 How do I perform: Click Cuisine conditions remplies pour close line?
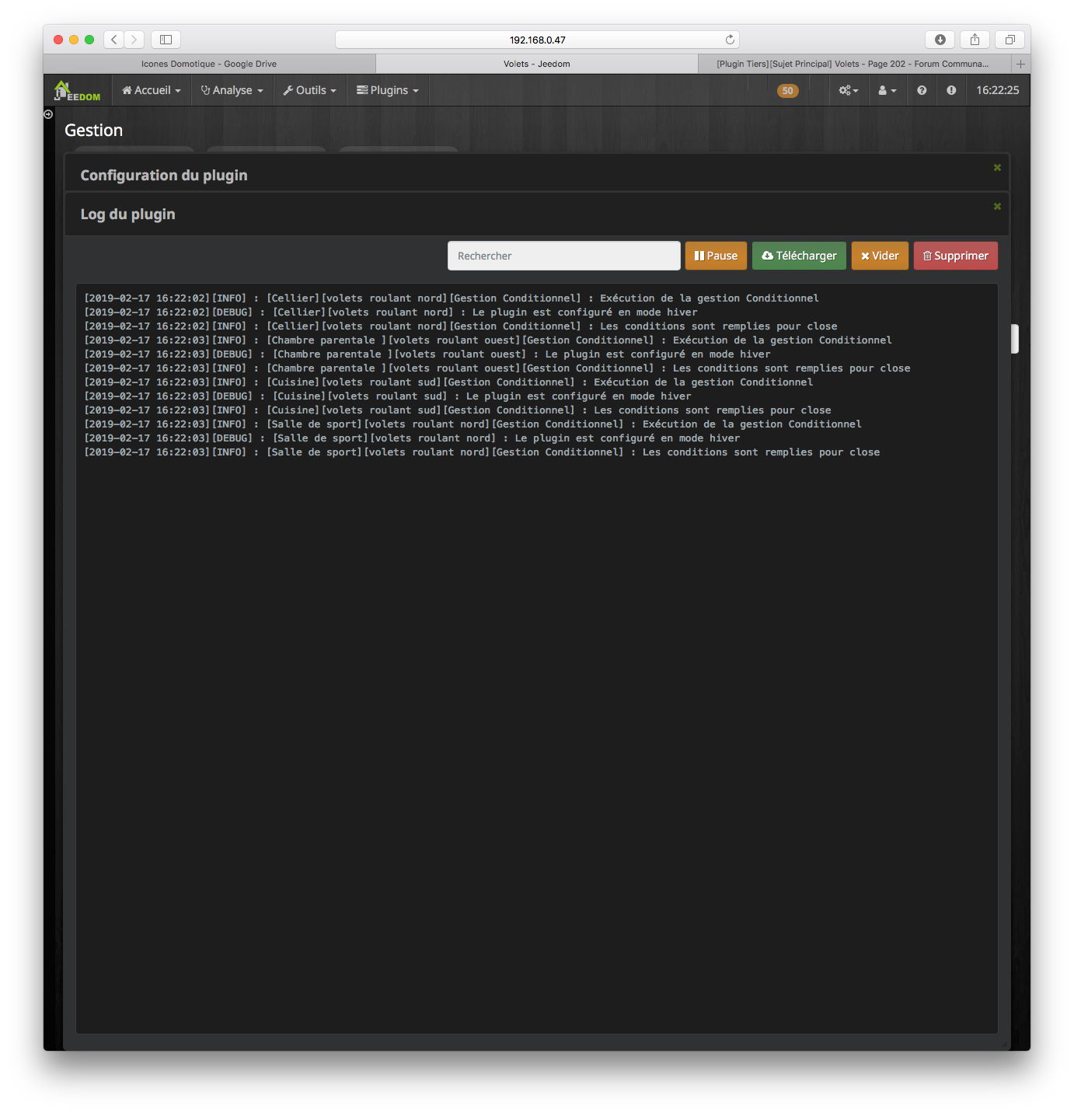[458, 410]
